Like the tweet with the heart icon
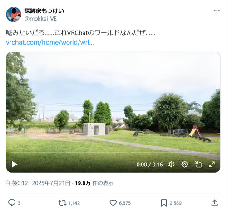The height and width of the screenshot is (212, 227). pyautogui.click(x=113, y=203)
